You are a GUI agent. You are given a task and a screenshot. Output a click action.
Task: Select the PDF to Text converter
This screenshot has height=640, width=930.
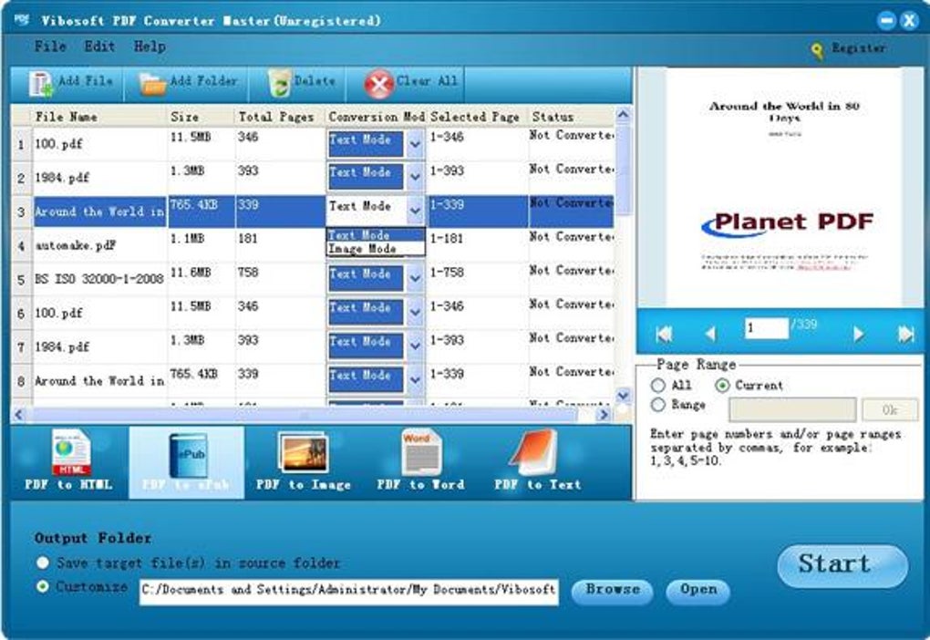tap(538, 461)
